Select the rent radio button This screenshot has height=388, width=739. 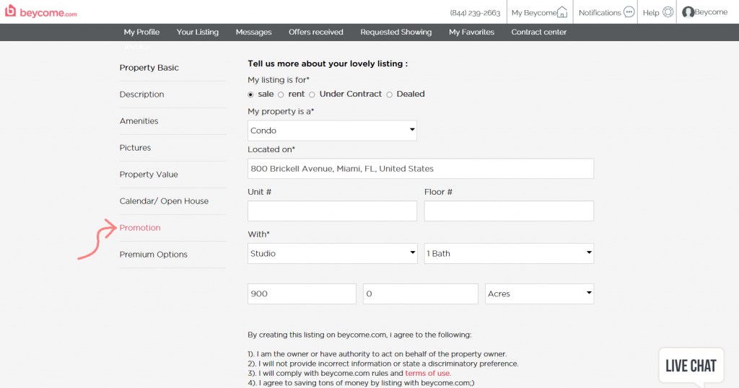(x=281, y=94)
